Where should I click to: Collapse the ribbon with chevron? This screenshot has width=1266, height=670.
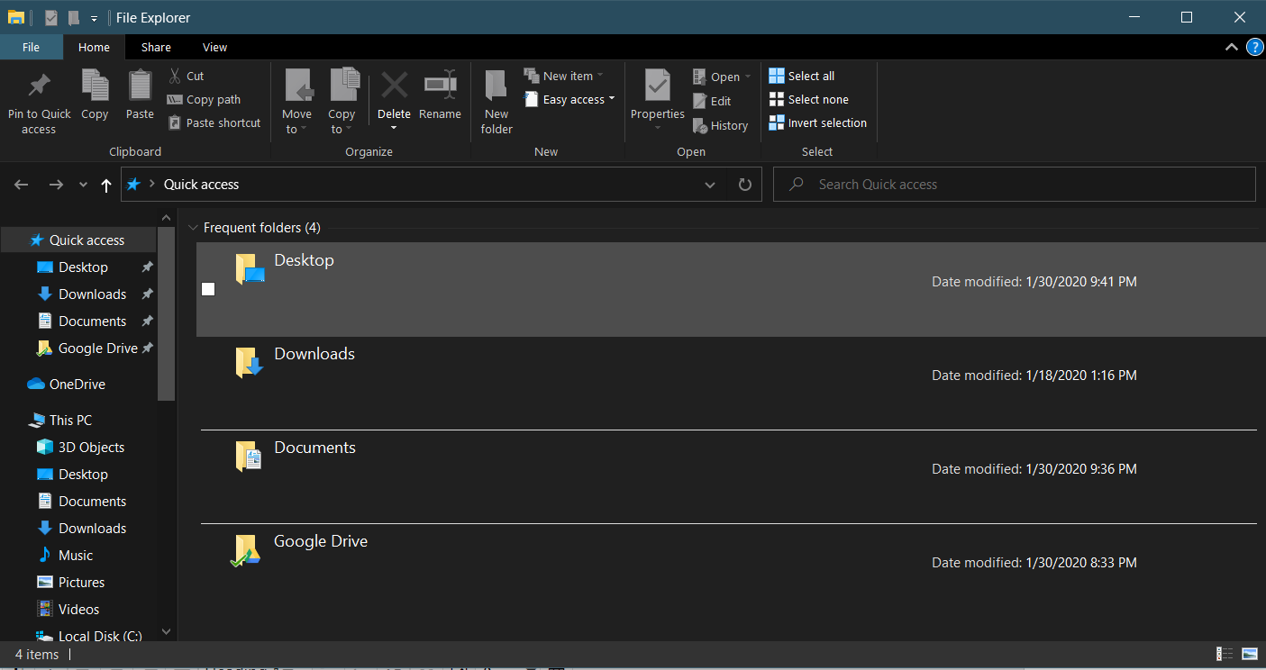pyautogui.click(x=1231, y=48)
